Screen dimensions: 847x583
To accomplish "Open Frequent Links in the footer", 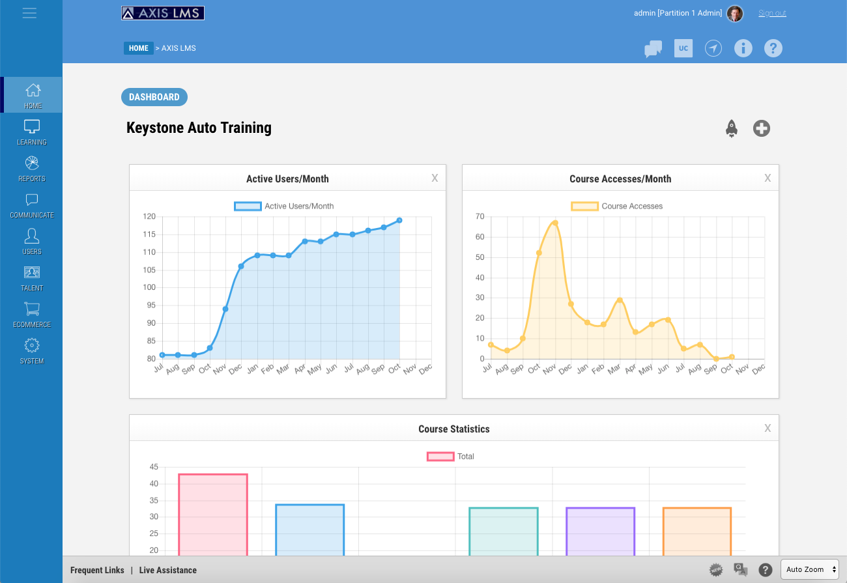I will tap(97, 570).
